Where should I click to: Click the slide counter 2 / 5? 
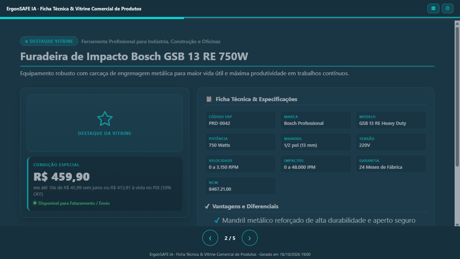click(x=230, y=238)
